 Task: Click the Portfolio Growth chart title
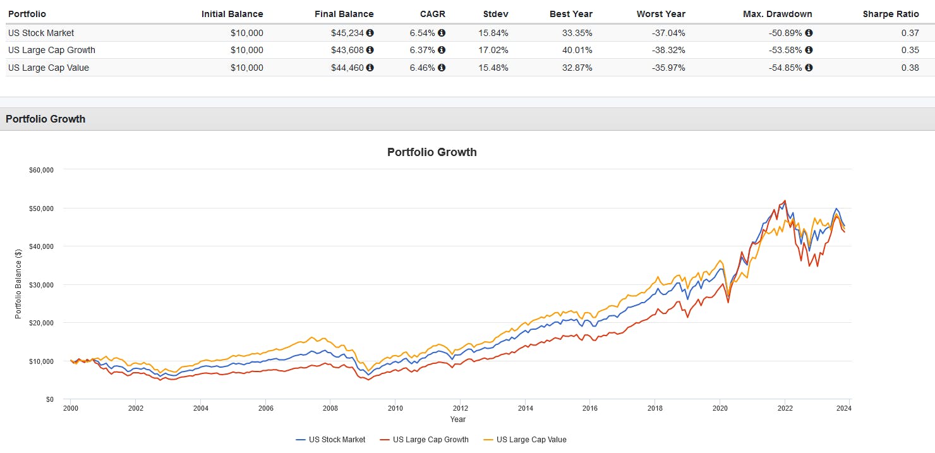(x=431, y=152)
